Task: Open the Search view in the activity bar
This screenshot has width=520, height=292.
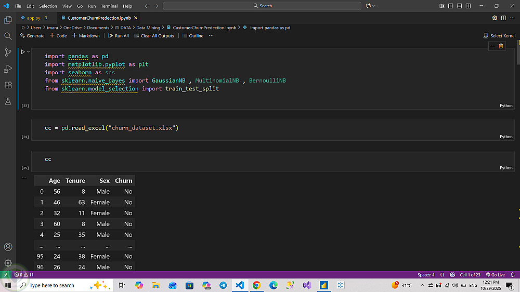Action: click(8, 36)
